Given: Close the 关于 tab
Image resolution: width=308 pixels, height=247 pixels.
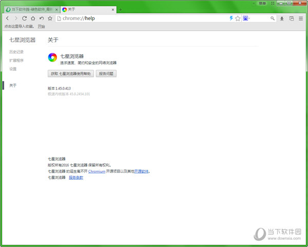Looking at the screenshot, I should pyautogui.click(x=113, y=9).
